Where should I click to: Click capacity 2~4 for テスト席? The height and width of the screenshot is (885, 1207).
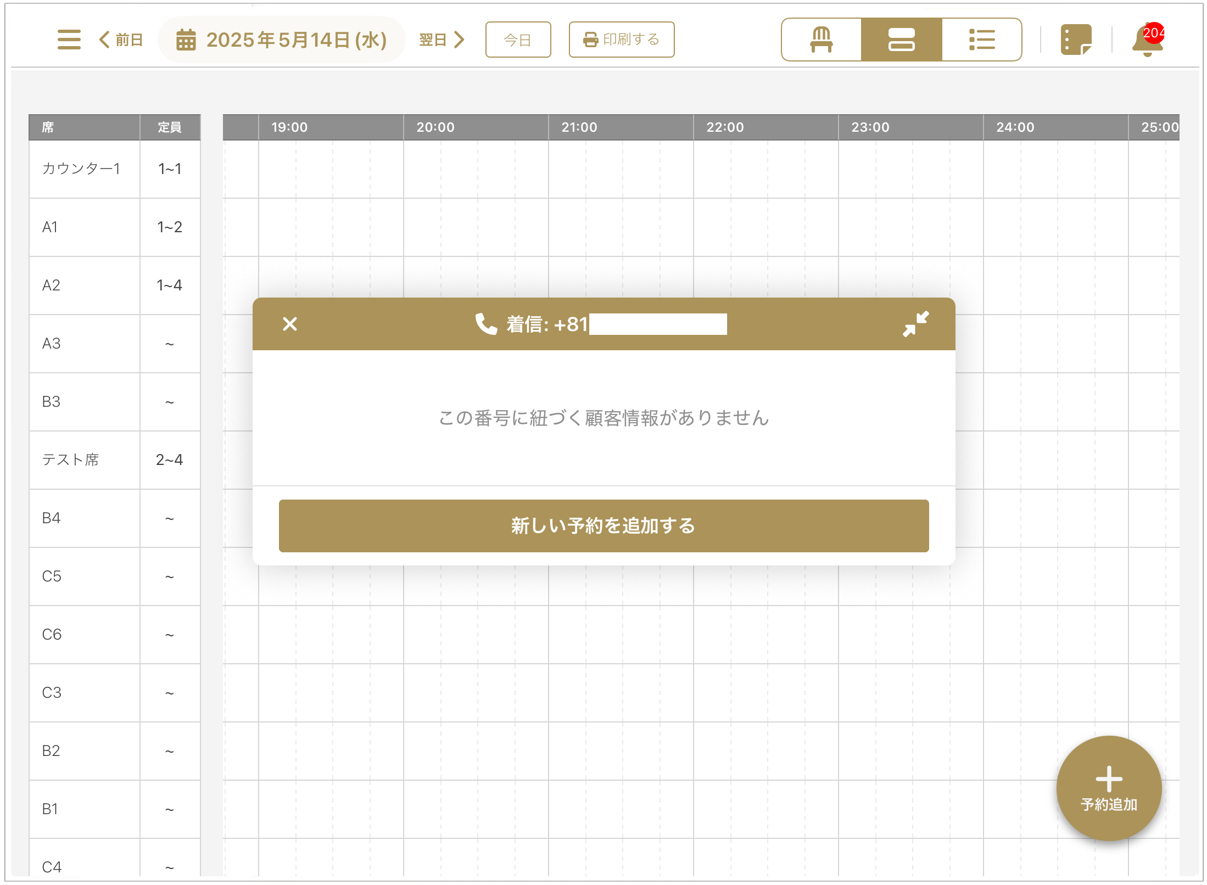click(170, 460)
